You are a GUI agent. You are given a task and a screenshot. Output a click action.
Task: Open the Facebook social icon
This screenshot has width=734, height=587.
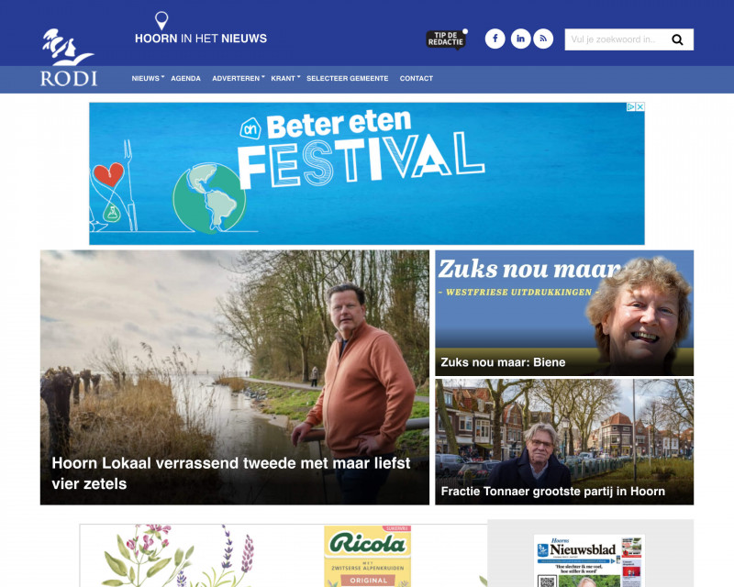pos(495,39)
